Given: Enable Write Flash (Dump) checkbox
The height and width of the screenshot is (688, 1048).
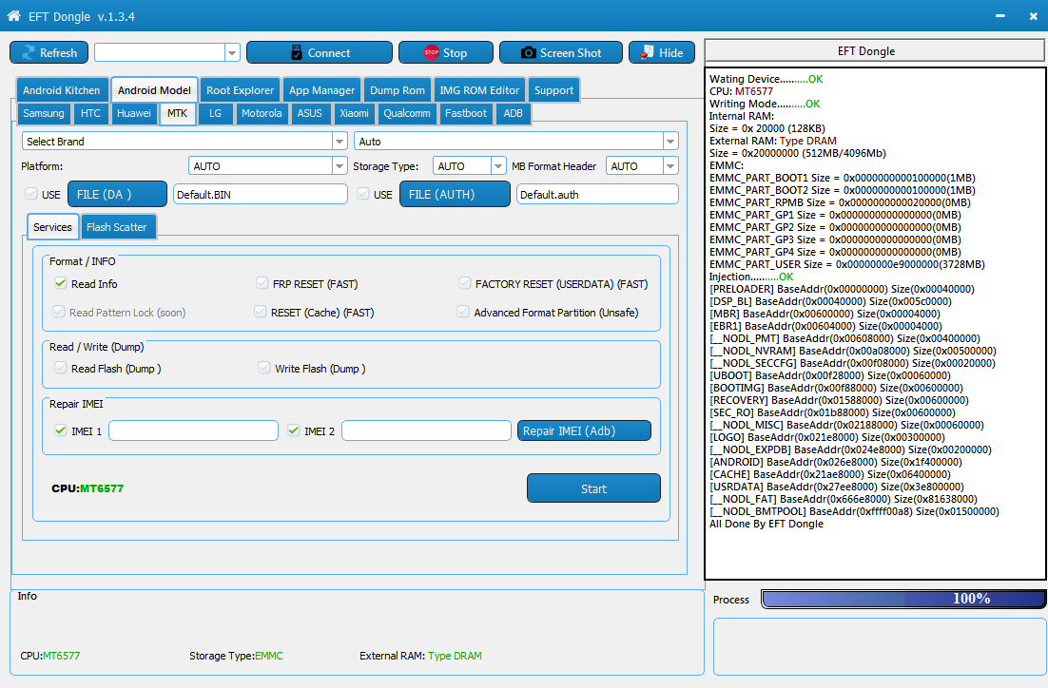Looking at the screenshot, I should (264, 368).
